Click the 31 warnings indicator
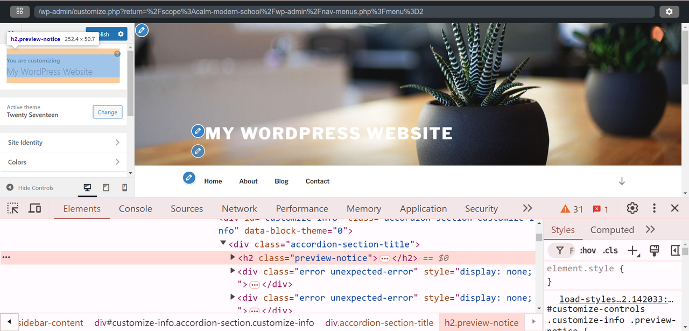Screen dimensions: 689x331 (572, 209)
